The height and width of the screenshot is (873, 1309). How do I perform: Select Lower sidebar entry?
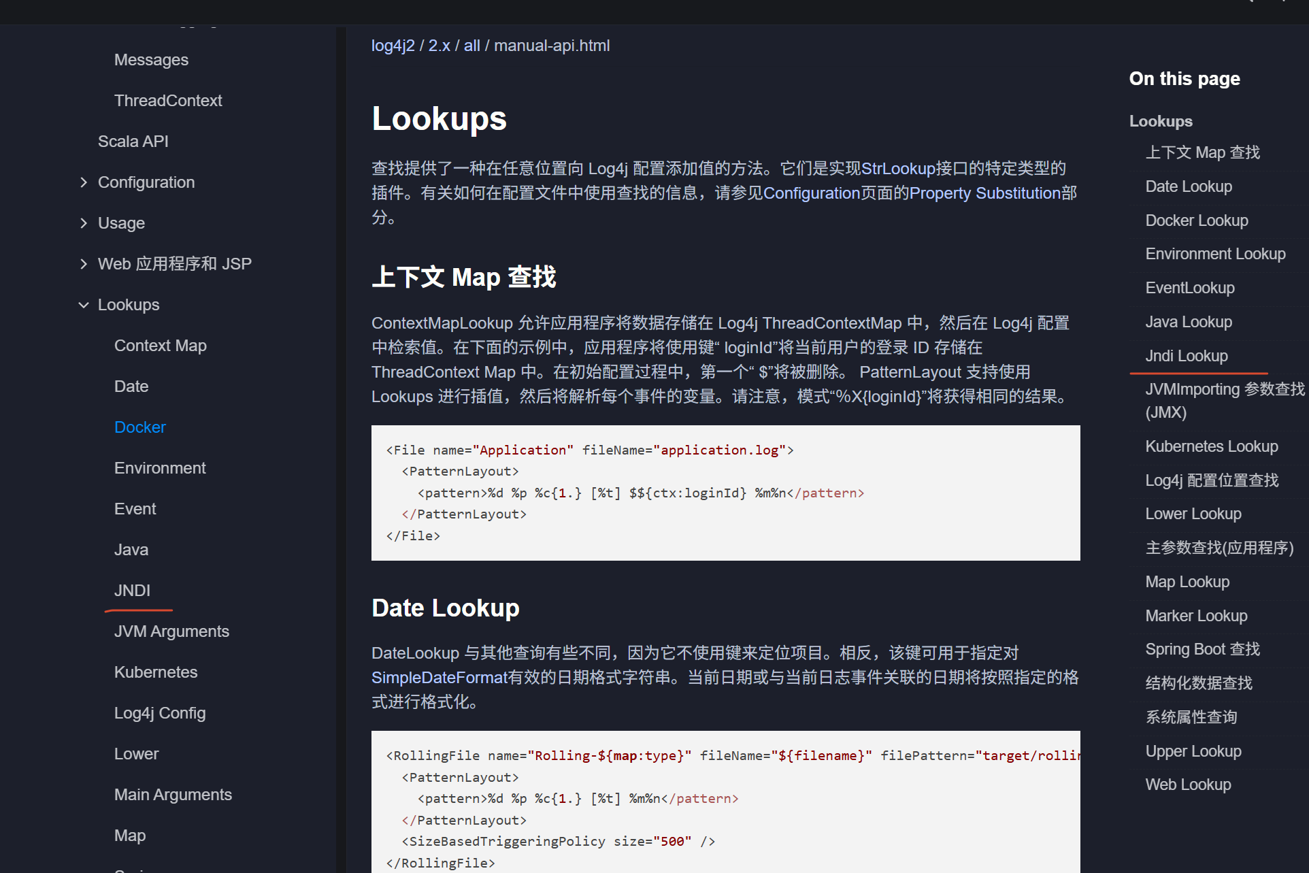[x=136, y=754]
